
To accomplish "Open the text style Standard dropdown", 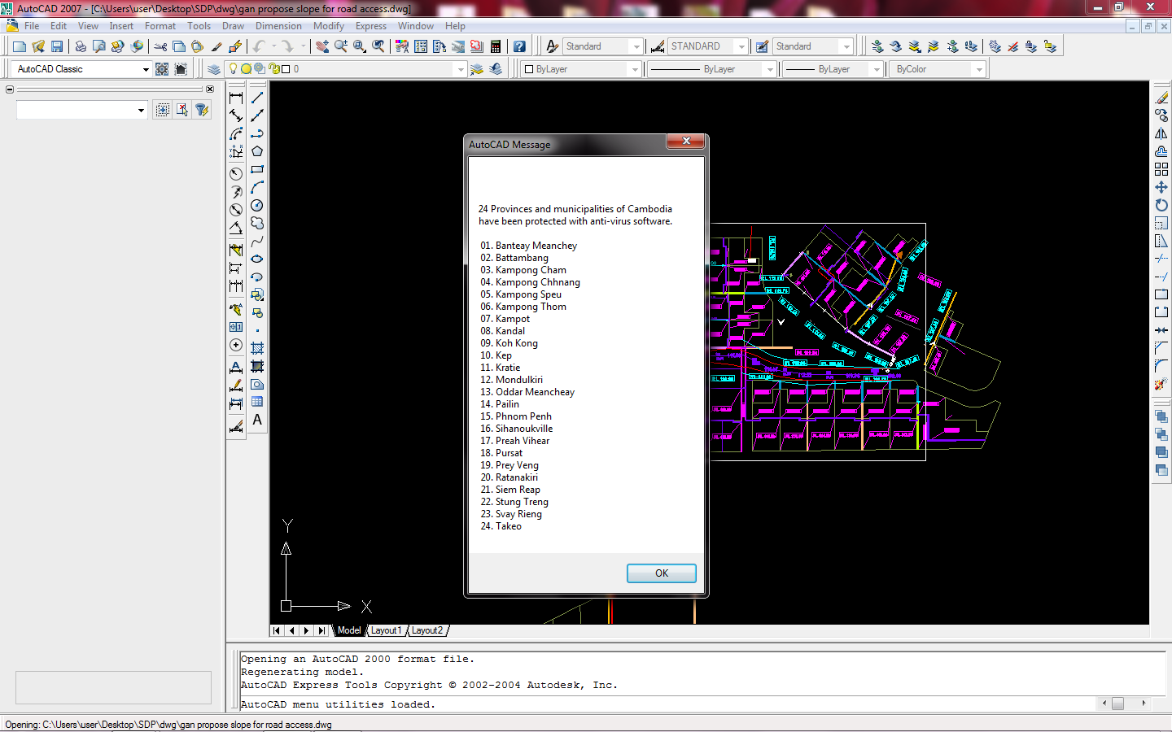I will 636,46.
